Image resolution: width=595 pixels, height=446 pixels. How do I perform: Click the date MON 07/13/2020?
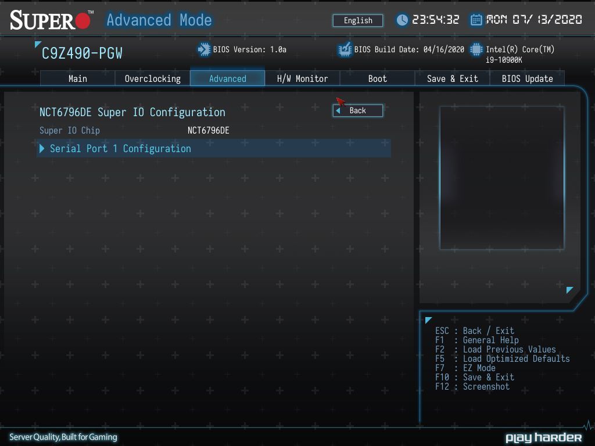click(535, 20)
